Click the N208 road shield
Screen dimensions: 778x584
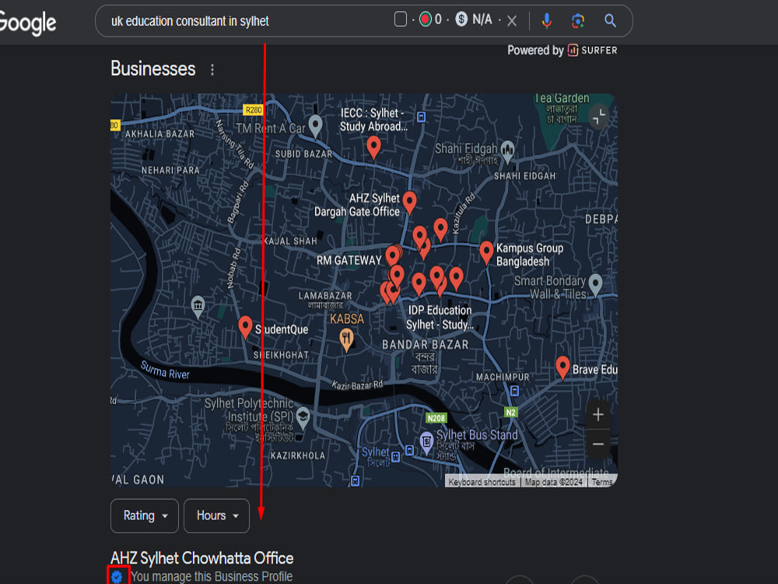pyautogui.click(x=436, y=418)
